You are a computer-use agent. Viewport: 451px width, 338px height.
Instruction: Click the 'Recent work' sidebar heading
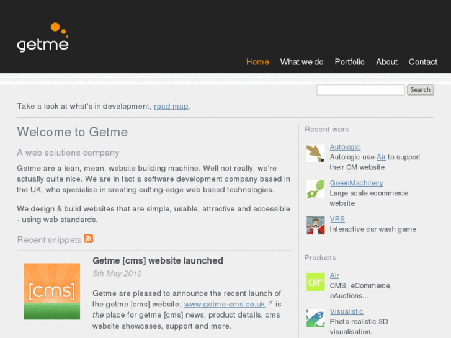[326, 130]
